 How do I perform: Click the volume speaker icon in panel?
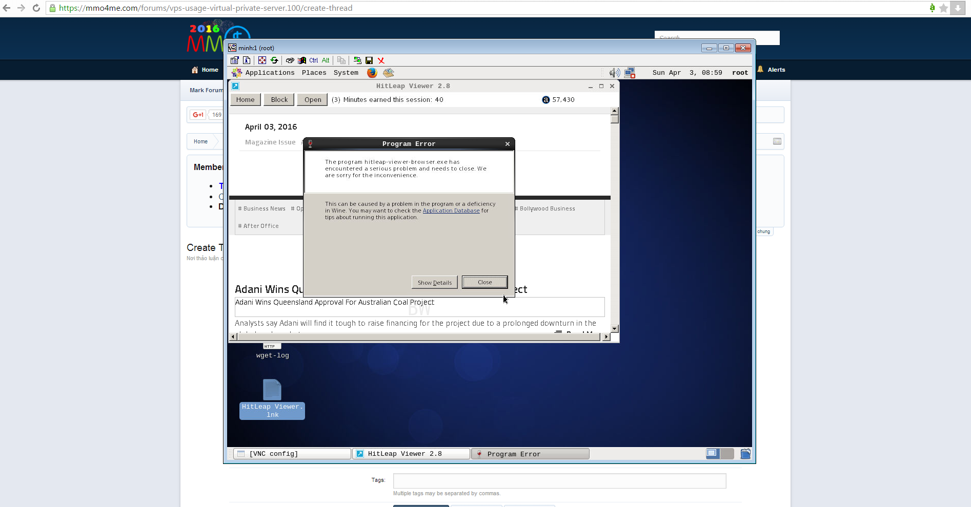(614, 73)
